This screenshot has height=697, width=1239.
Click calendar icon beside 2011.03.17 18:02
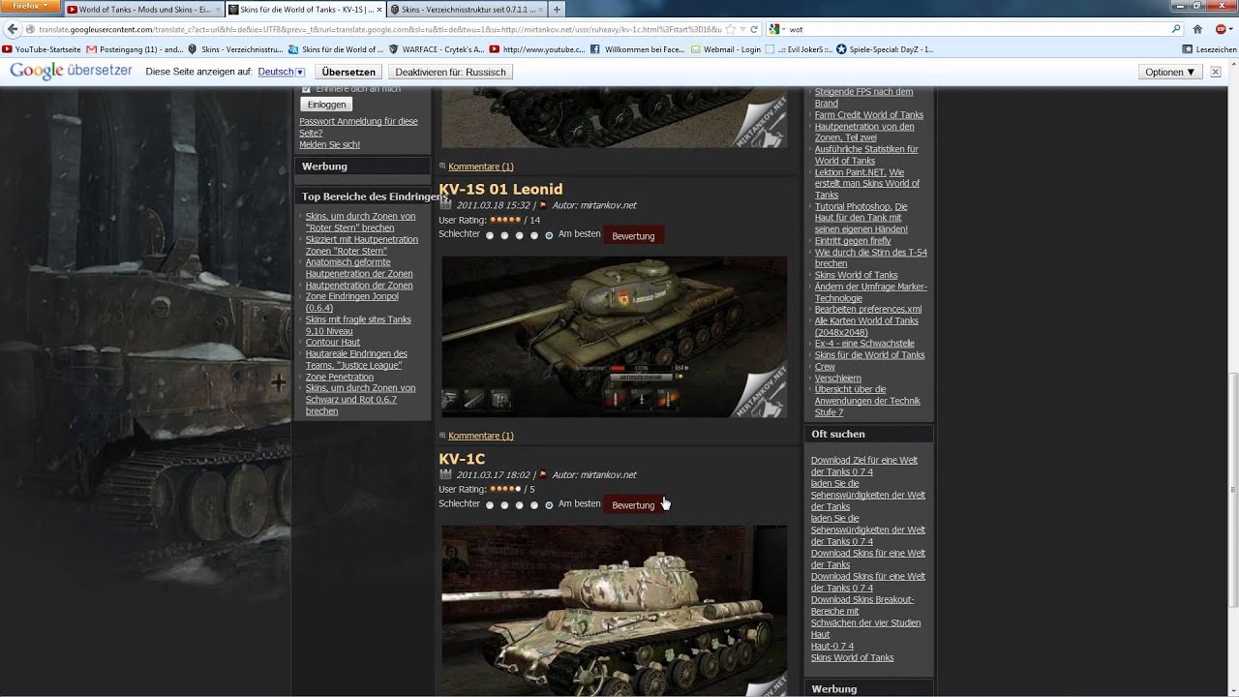[445, 474]
